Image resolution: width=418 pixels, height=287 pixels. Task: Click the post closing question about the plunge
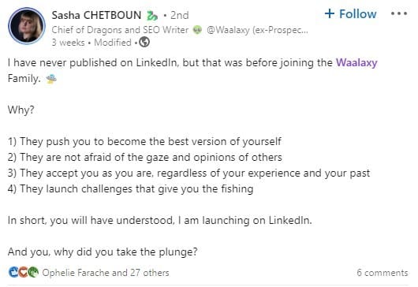click(103, 252)
